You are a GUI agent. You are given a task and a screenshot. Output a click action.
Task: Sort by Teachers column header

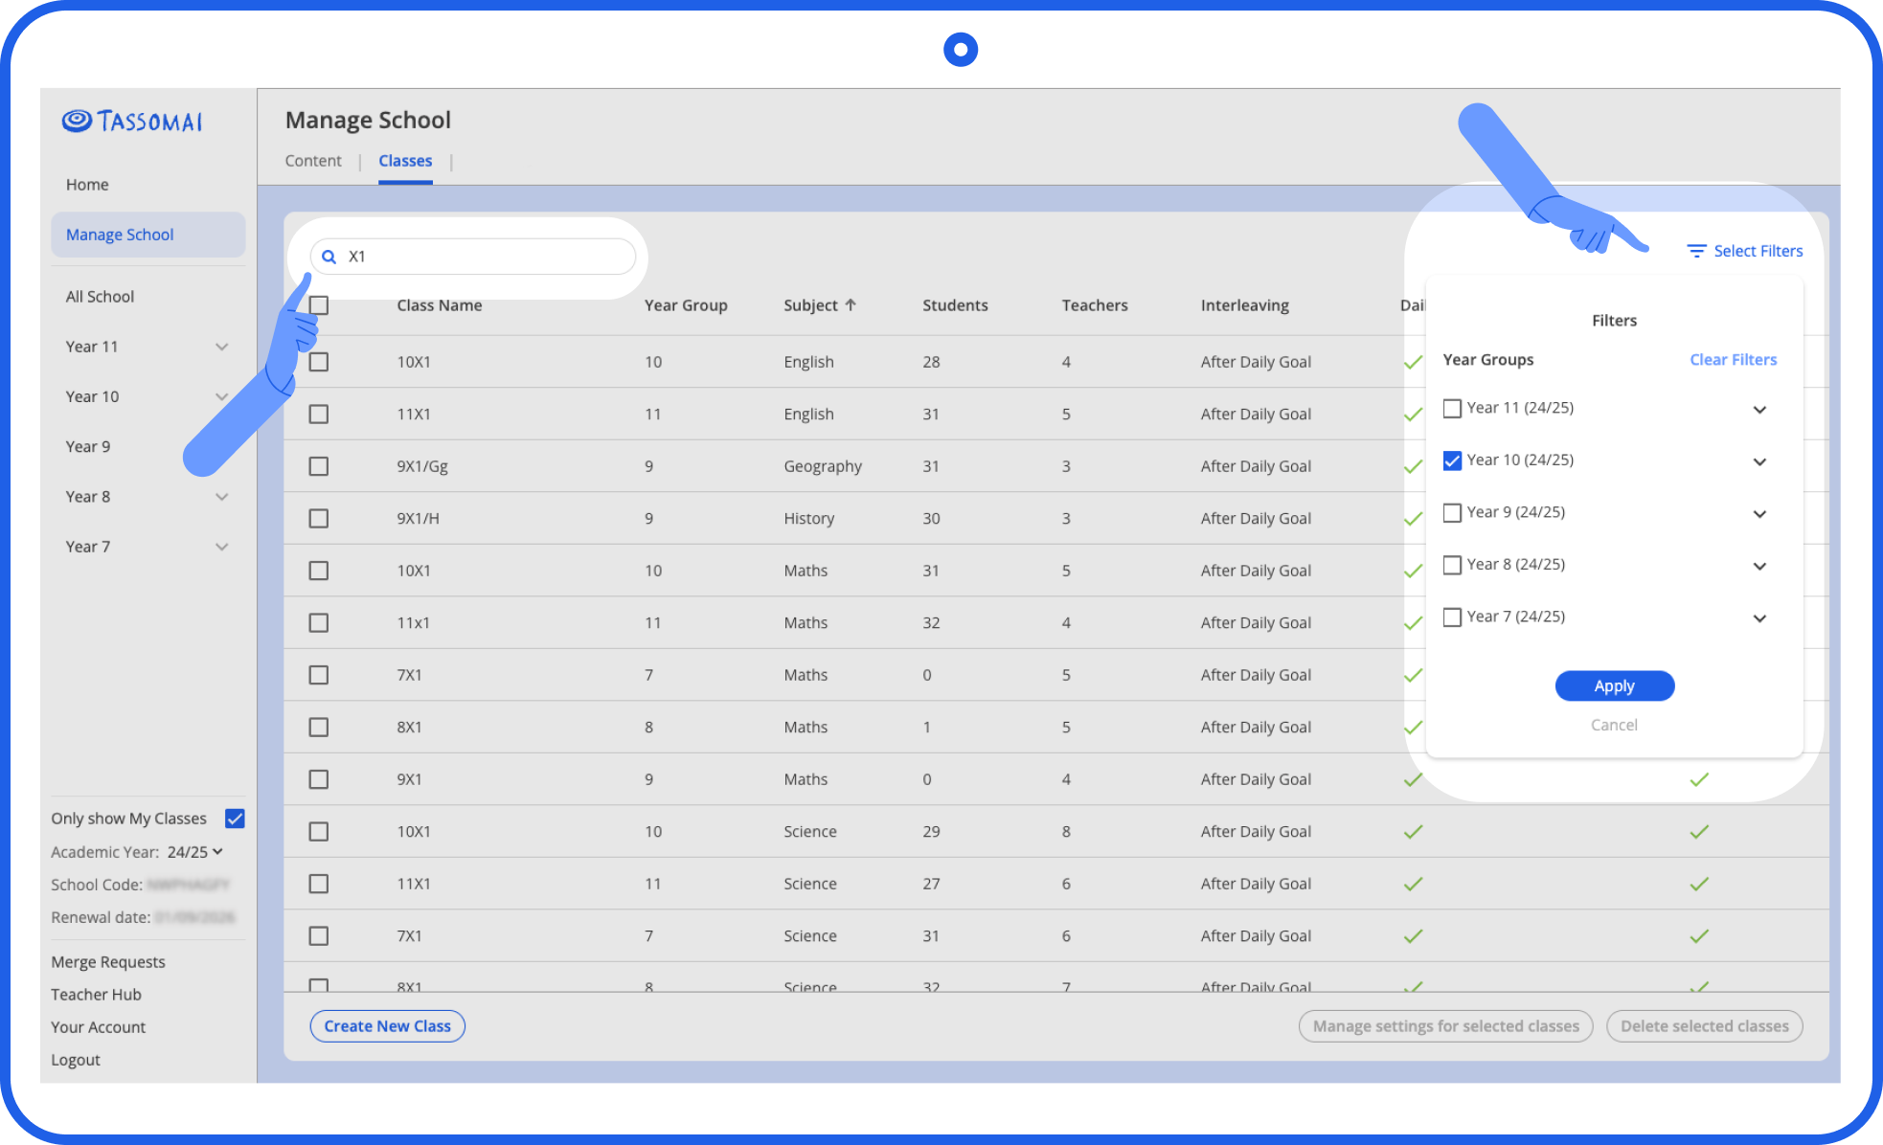pyautogui.click(x=1095, y=305)
